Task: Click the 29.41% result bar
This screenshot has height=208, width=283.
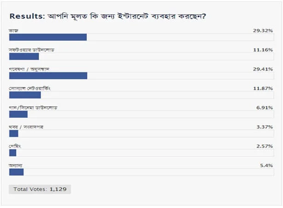Action: 48,75
